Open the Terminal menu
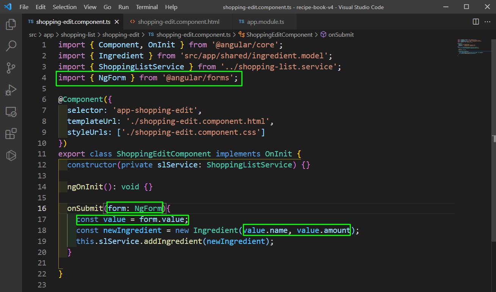 click(x=147, y=7)
